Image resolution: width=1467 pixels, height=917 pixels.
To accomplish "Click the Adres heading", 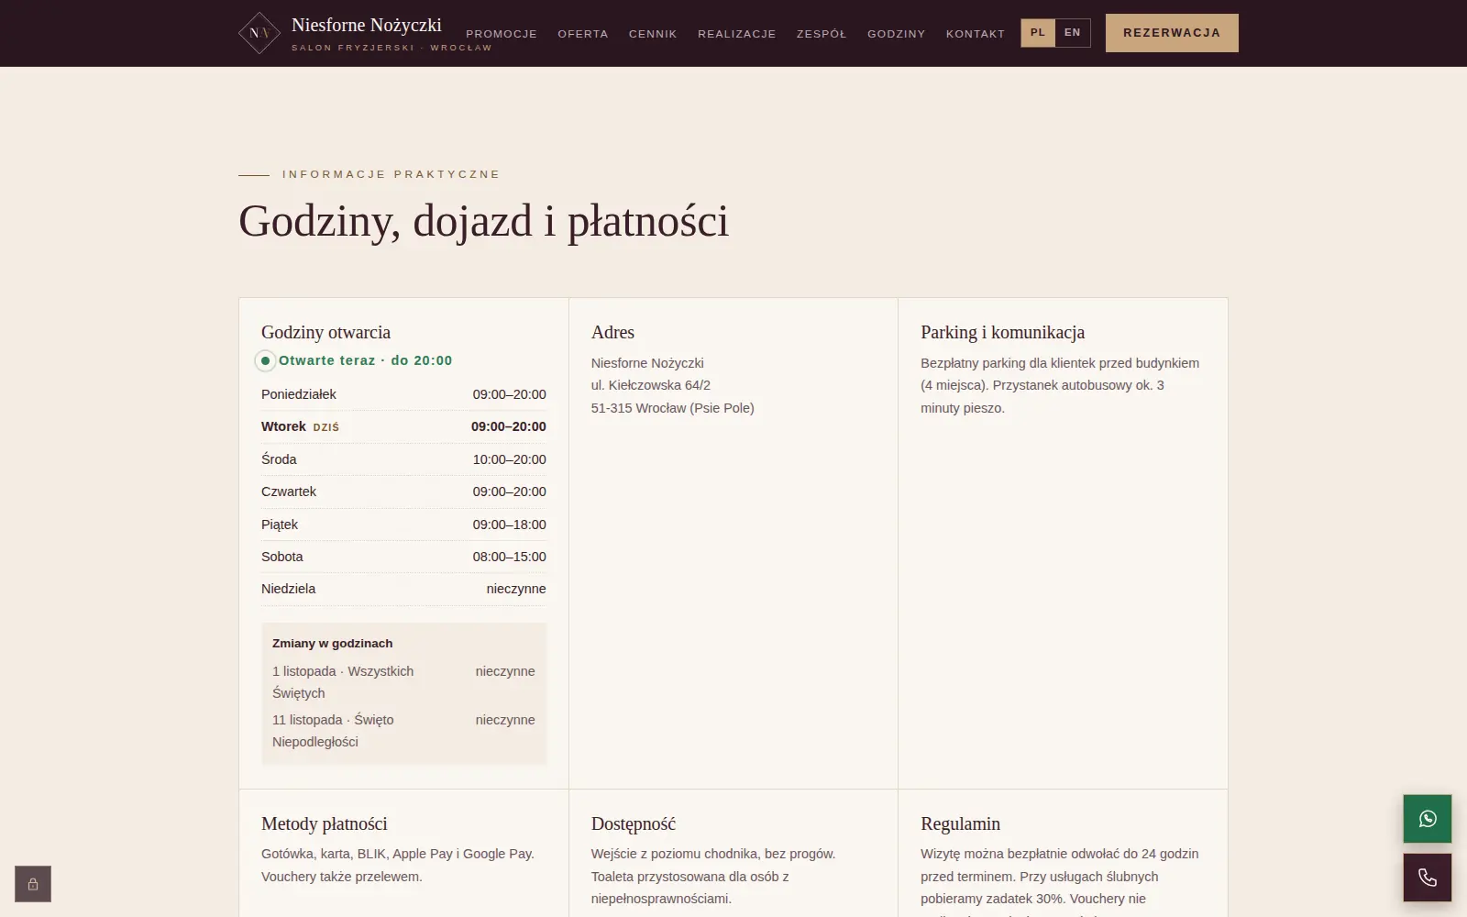I will tap(612, 332).
